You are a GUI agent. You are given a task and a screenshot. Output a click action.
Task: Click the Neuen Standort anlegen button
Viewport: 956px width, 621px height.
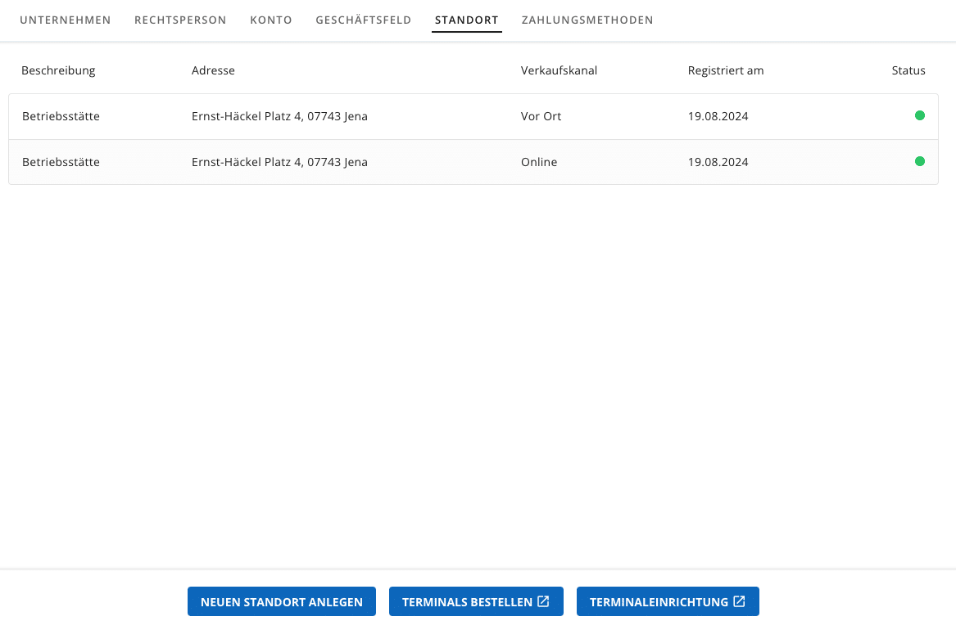click(281, 601)
